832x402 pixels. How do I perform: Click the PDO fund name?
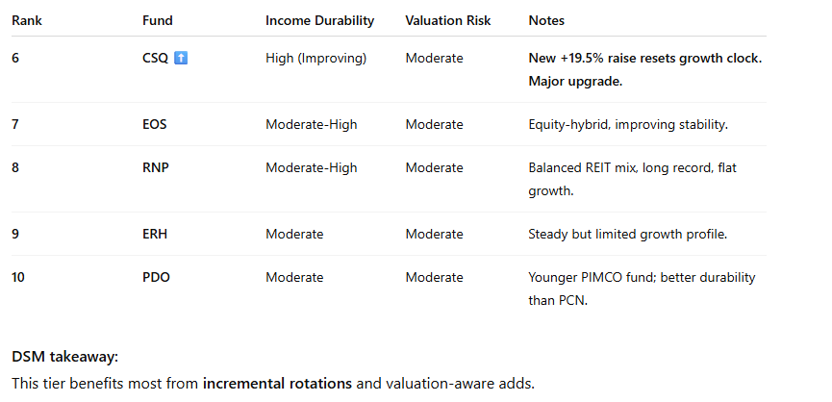[156, 278]
